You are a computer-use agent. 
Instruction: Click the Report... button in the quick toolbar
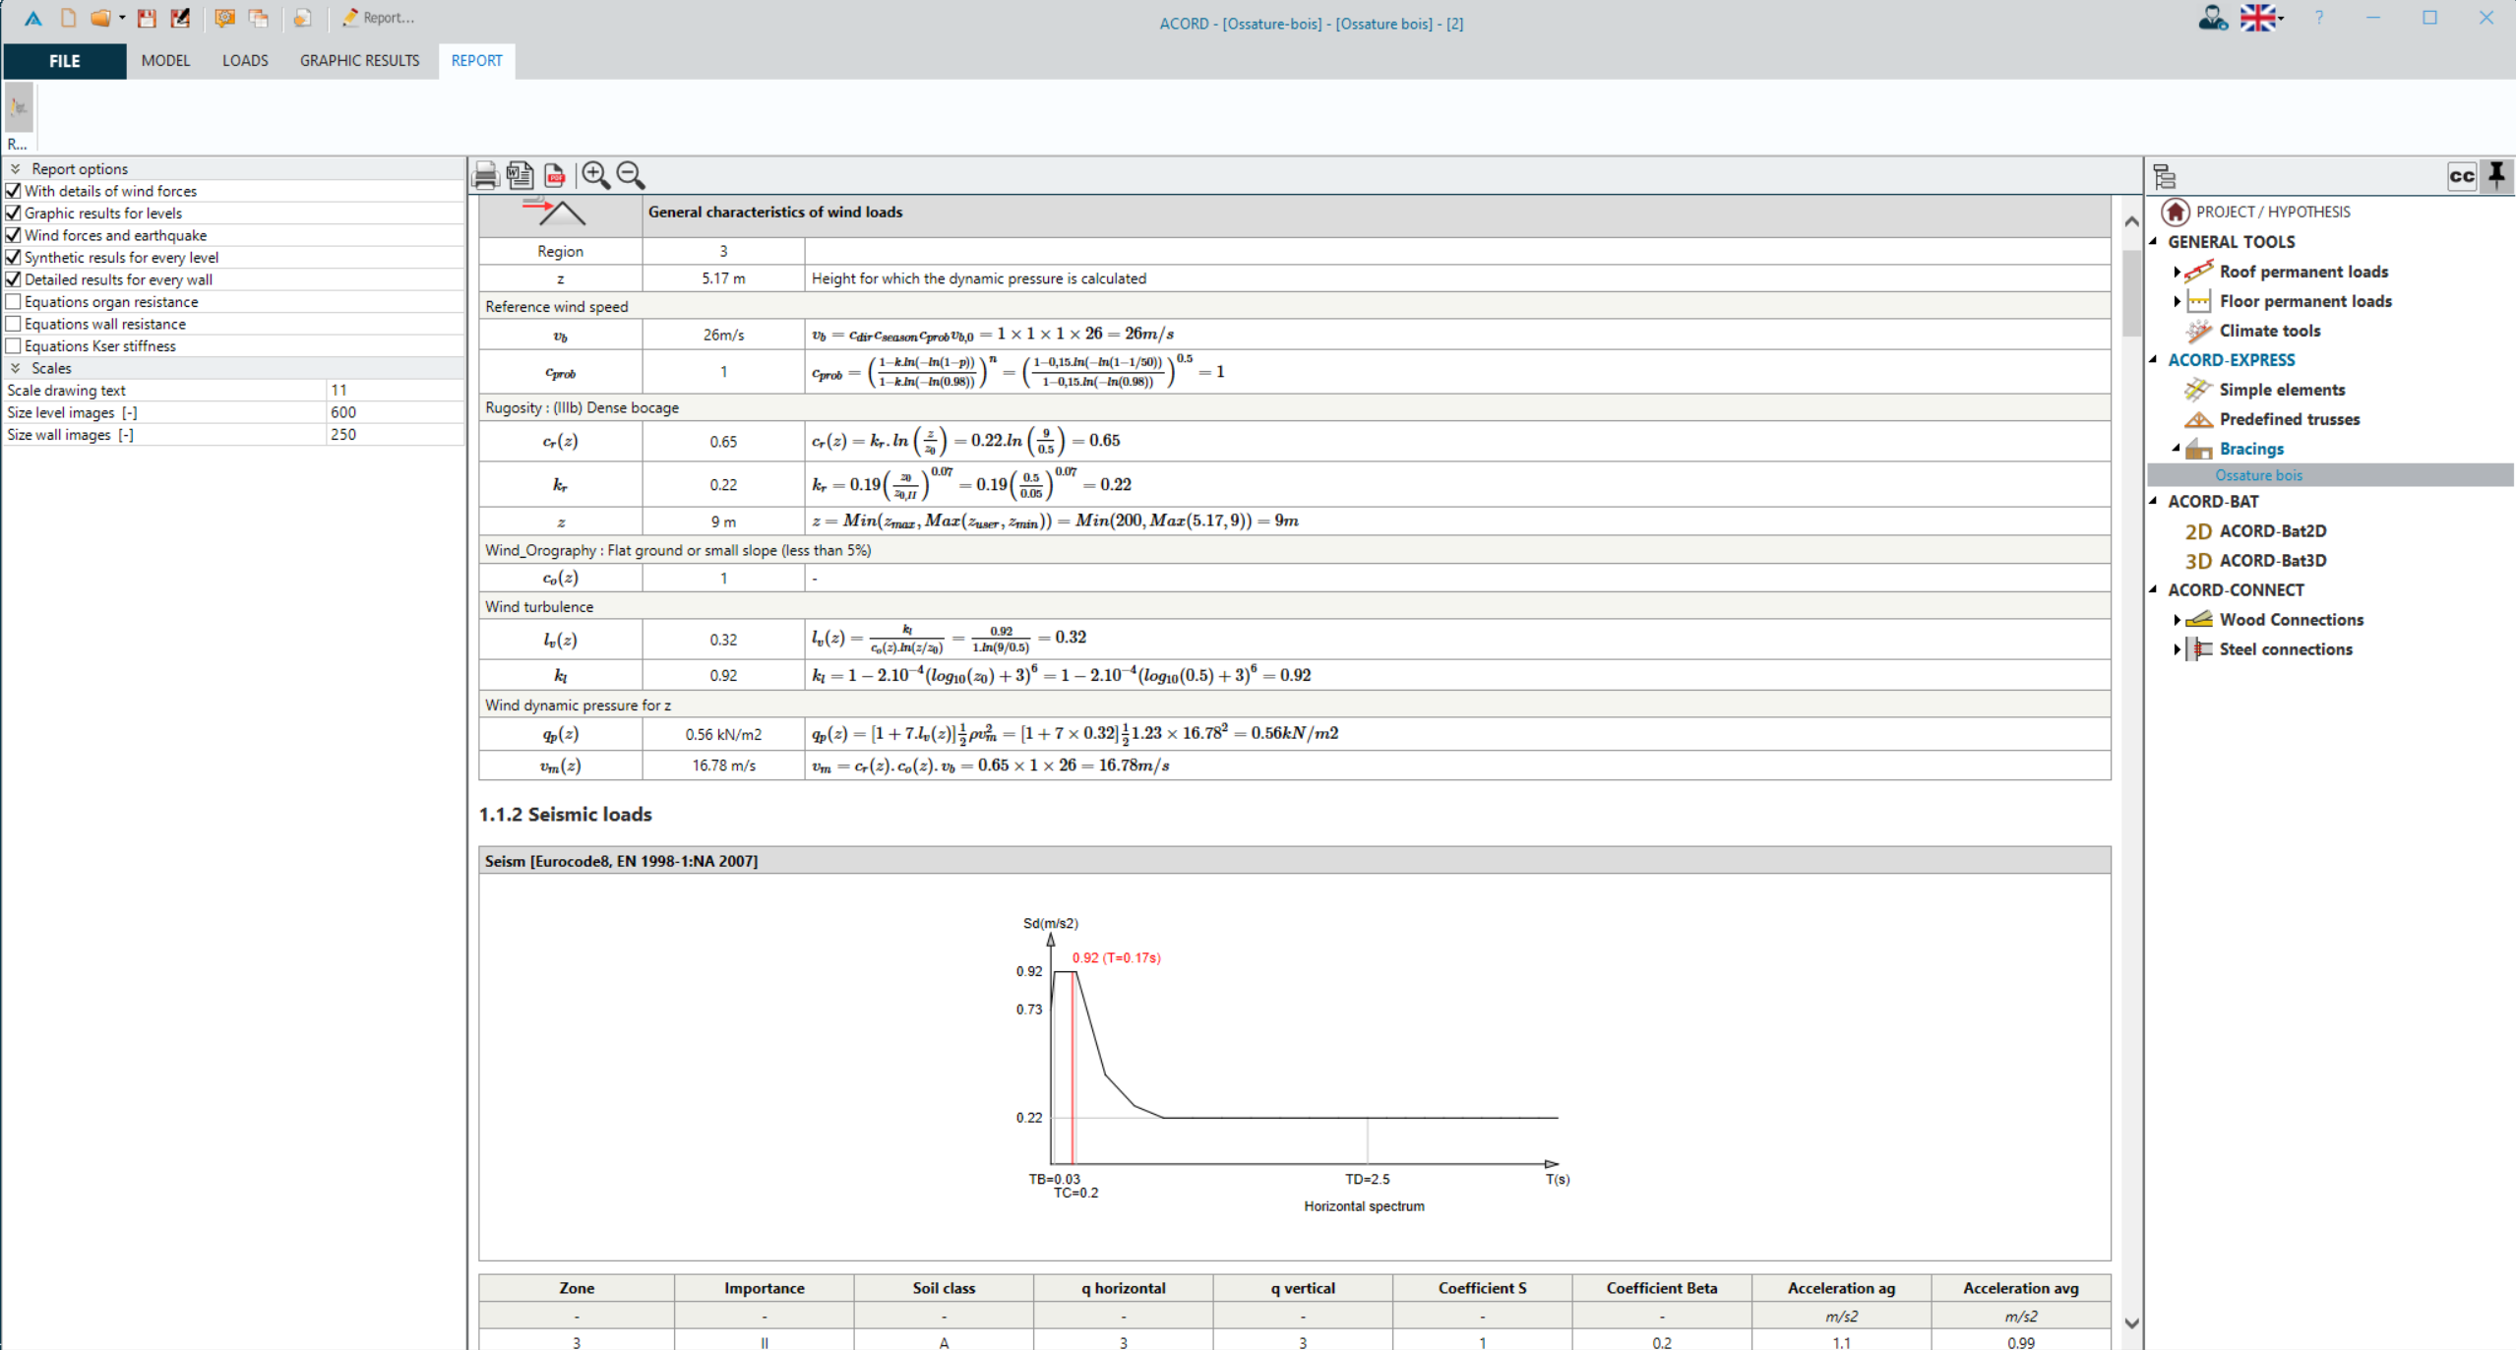[379, 18]
